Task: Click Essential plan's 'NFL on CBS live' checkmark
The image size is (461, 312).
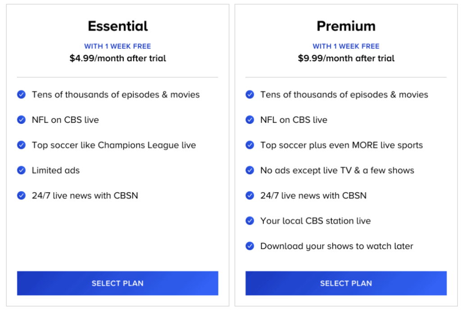Action: pos(21,120)
